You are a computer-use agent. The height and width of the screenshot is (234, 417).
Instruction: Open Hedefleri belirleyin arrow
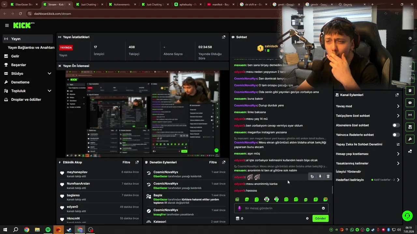pyautogui.click(x=398, y=180)
